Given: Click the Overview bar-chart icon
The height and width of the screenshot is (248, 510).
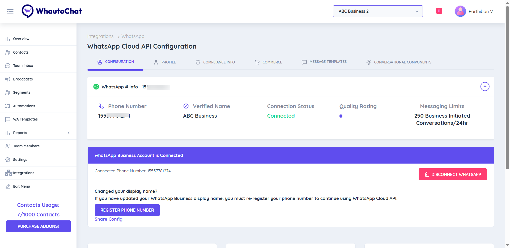Looking at the screenshot, I should tap(8, 39).
